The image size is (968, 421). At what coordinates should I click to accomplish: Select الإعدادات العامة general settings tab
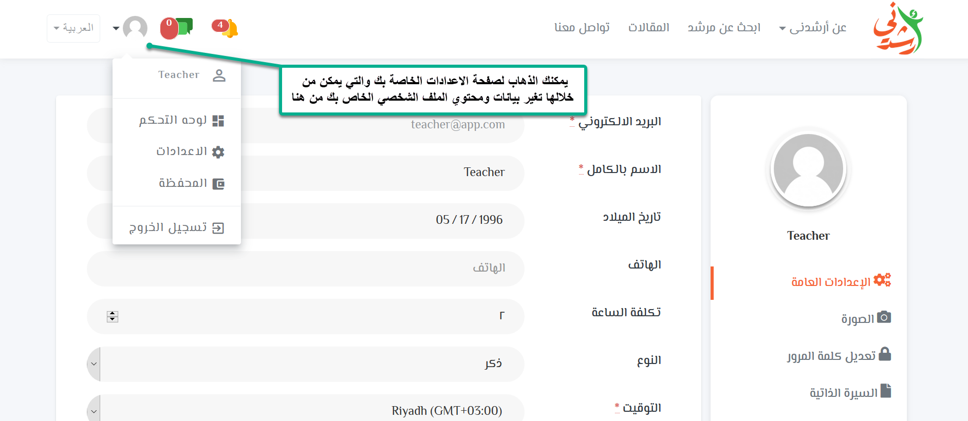click(840, 281)
